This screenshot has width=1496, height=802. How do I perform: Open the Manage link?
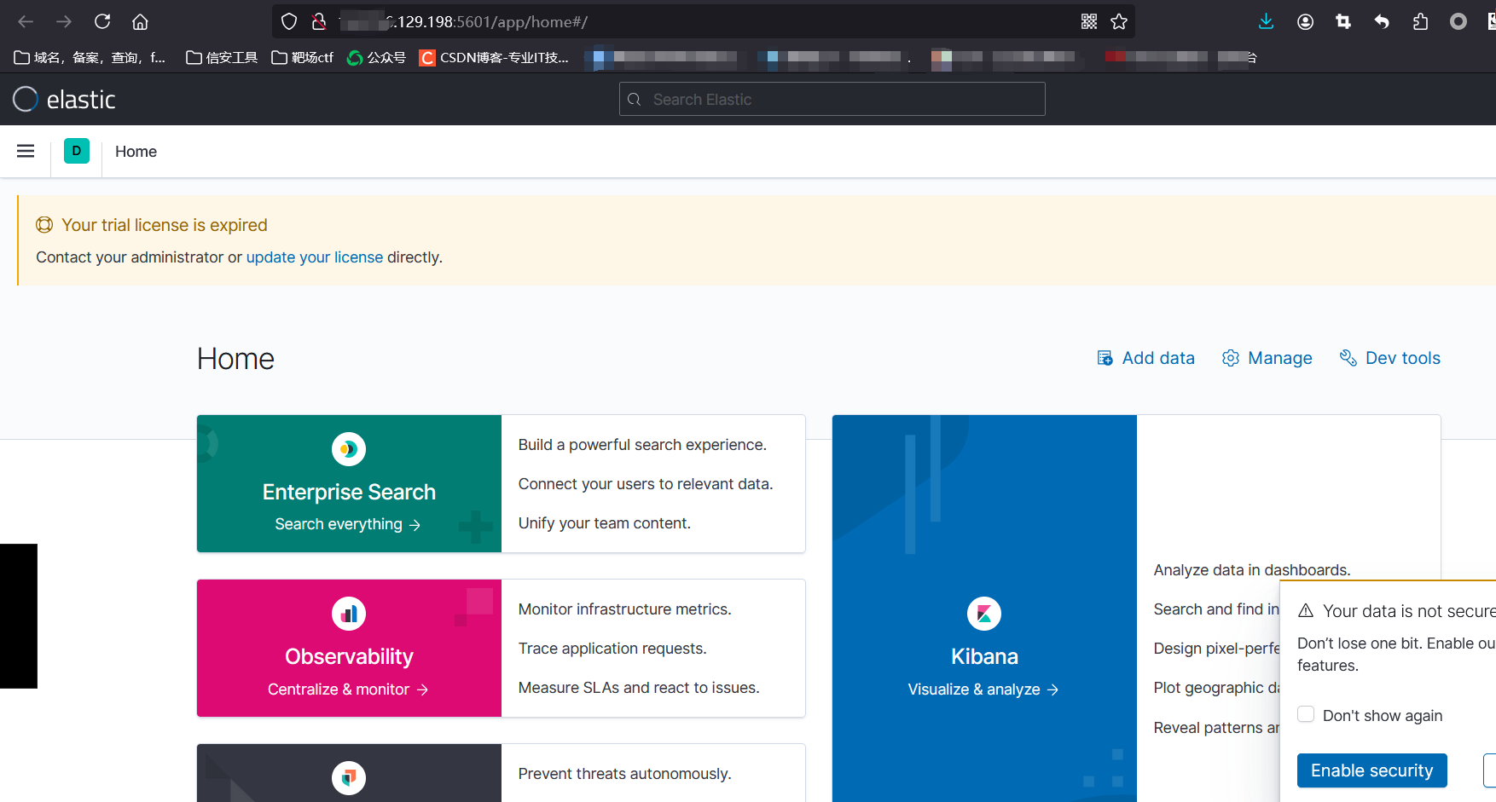1267,358
